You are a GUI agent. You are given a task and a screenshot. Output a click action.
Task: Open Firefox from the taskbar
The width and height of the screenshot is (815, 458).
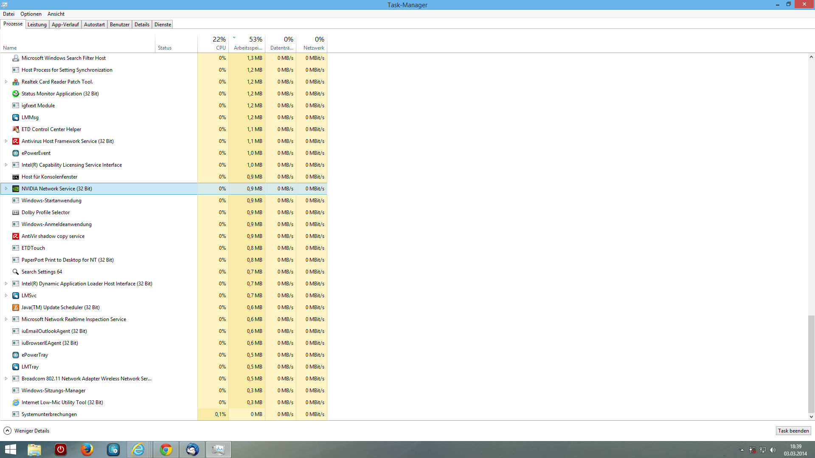pos(87,450)
